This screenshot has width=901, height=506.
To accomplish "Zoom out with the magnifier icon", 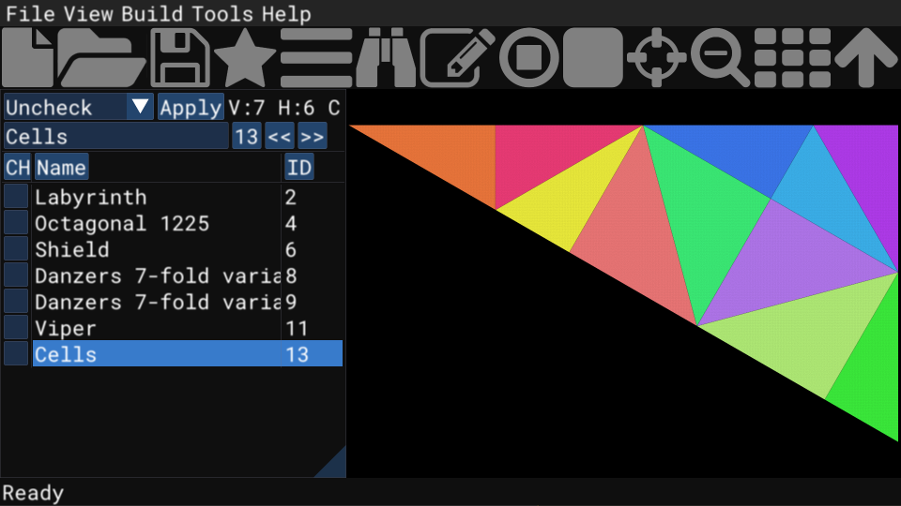I will click(720, 58).
